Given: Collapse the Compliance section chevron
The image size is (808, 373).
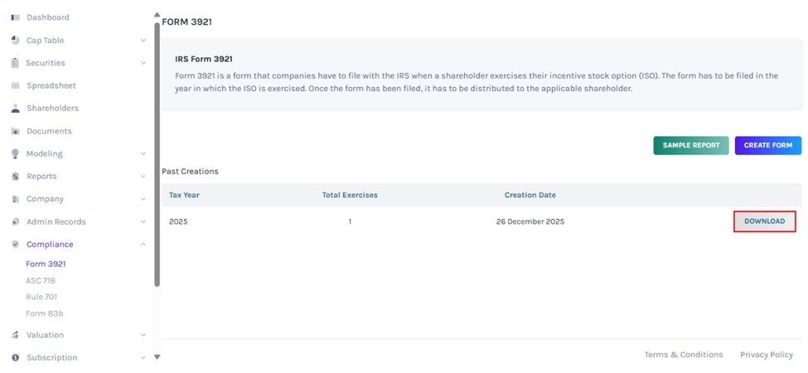Looking at the screenshot, I should click(143, 245).
